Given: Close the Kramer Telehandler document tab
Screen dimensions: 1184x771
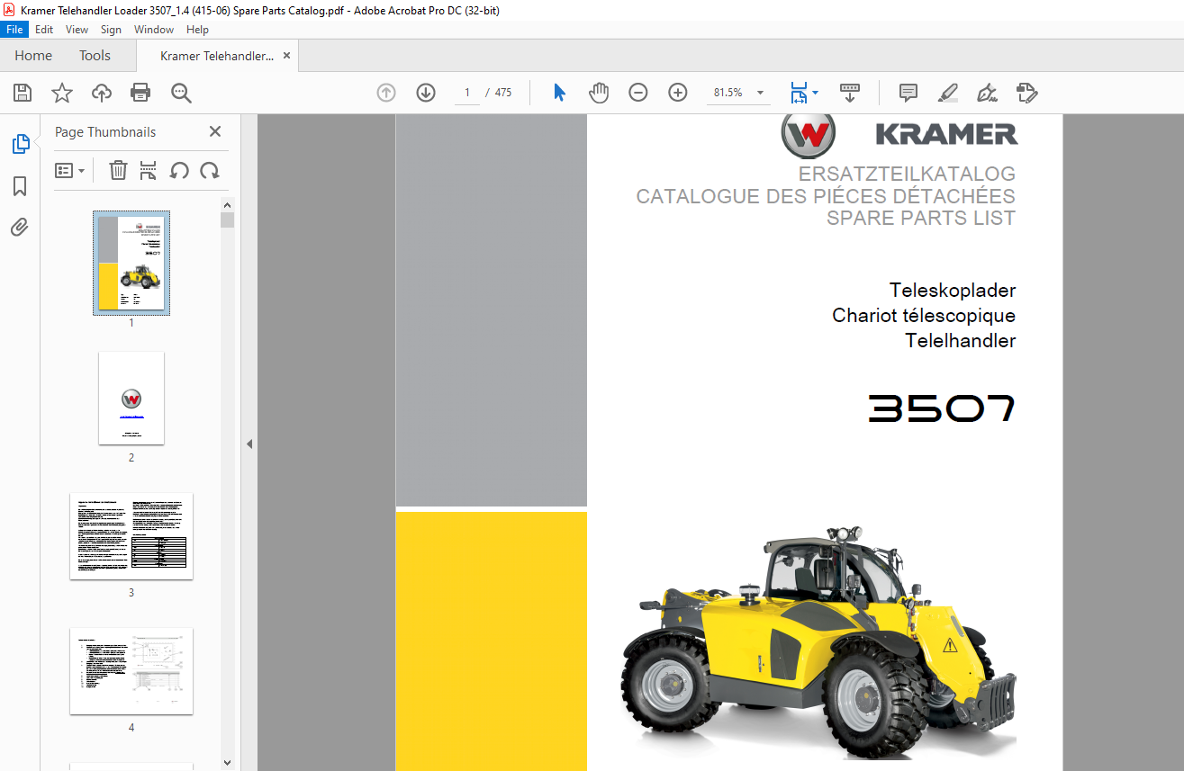Looking at the screenshot, I should click(287, 56).
